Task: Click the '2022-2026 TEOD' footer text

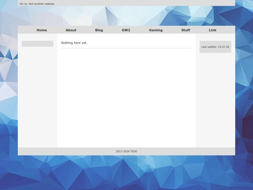Action: [x=126, y=152]
